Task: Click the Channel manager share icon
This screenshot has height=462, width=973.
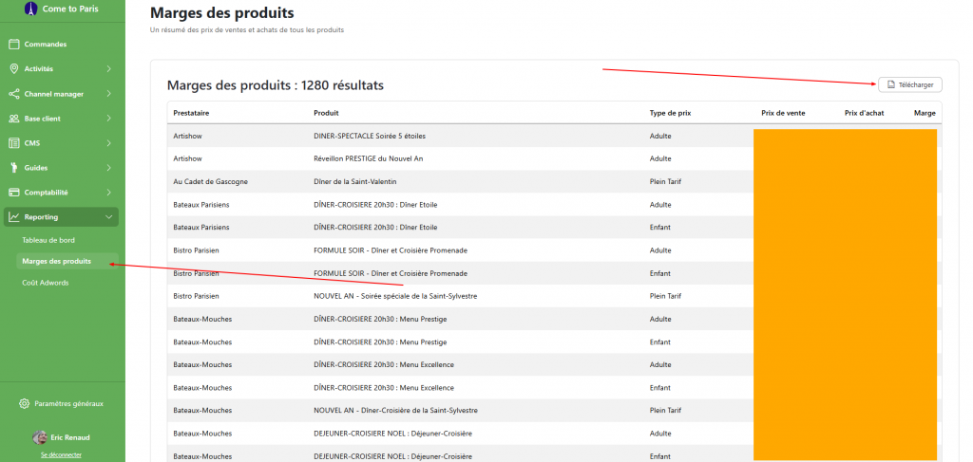Action: (x=14, y=94)
